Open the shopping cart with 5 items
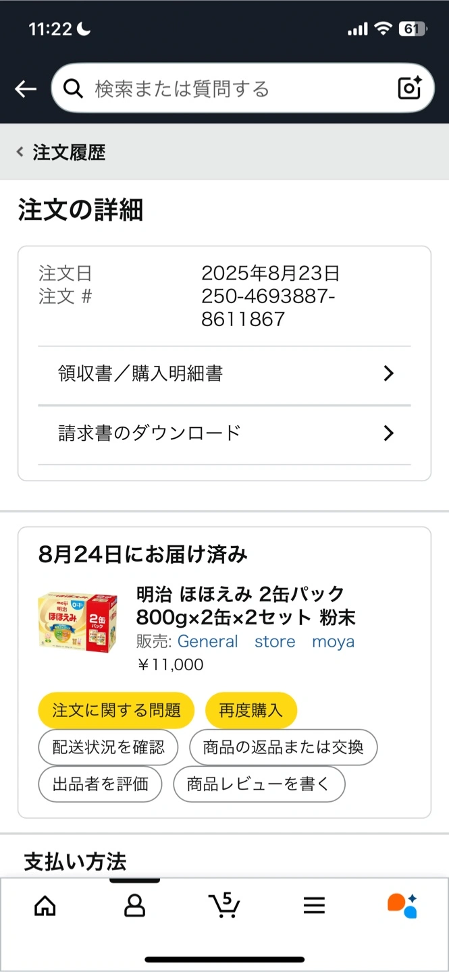 224,905
